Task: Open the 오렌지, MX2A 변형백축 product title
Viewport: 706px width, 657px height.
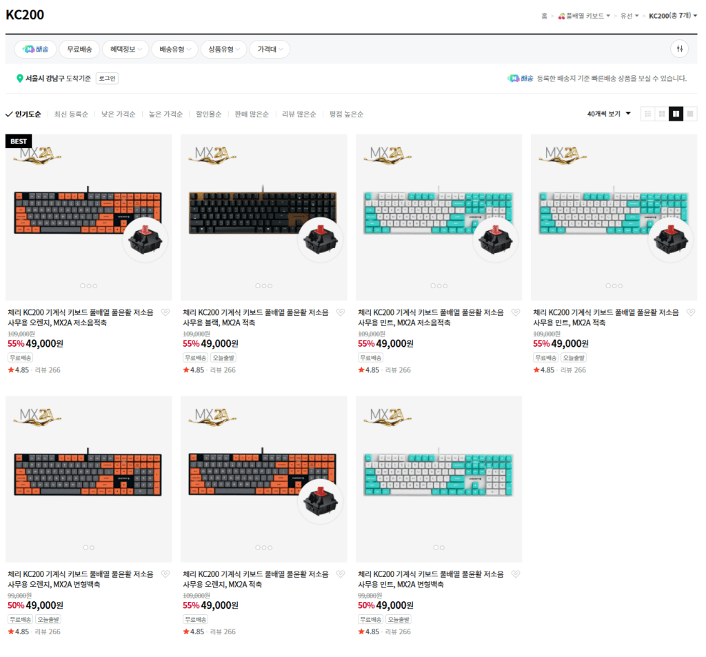Action: click(81, 579)
